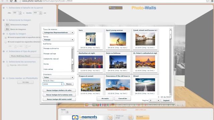Click the Alto height stepper arrows
This screenshot has width=214, height=120.
point(20,13)
